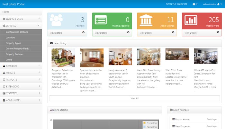Click the Waiting Approval list icon
Screen dimensions: 225x129
click(x=101, y=20)
